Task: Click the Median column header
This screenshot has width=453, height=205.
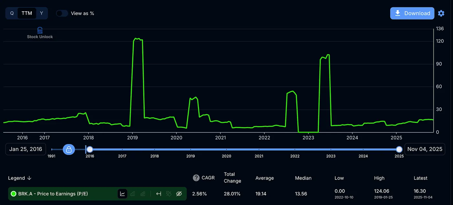Action: (303, 178)
